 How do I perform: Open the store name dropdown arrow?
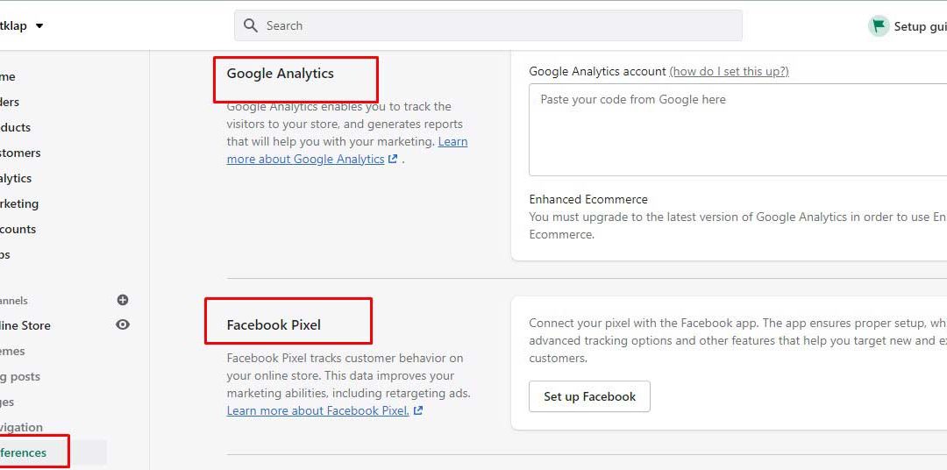tap(39, 25)
